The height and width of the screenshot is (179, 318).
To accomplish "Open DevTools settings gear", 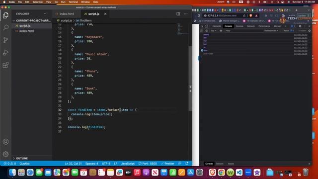I will pyautogui.click(x=300, y=26).
